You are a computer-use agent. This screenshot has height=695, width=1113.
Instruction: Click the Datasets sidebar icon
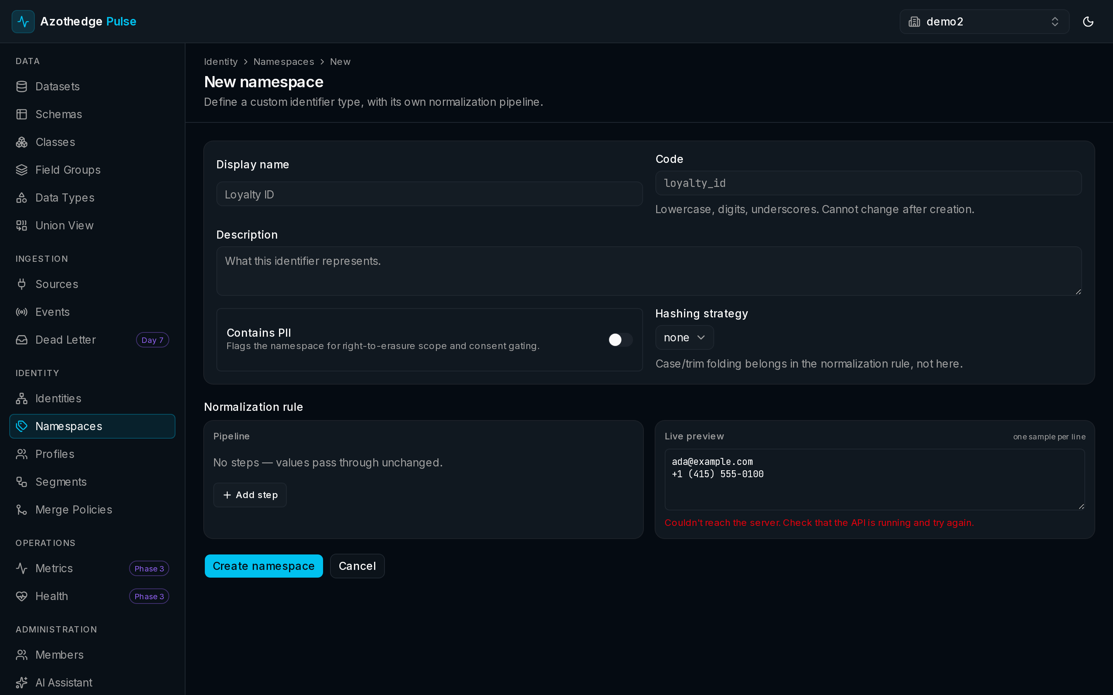(22, 86)
